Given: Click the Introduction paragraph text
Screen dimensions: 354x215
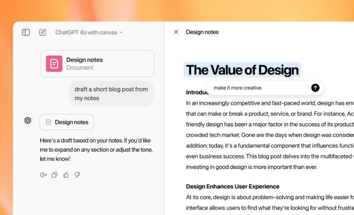Looking at the screenshot, I should point(266,135).
